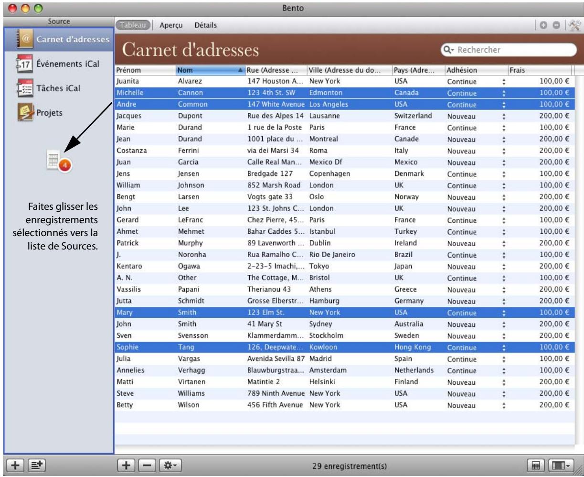Open the customize tools icon at top right
Screen dimensions: 584x477
(574, 25)
